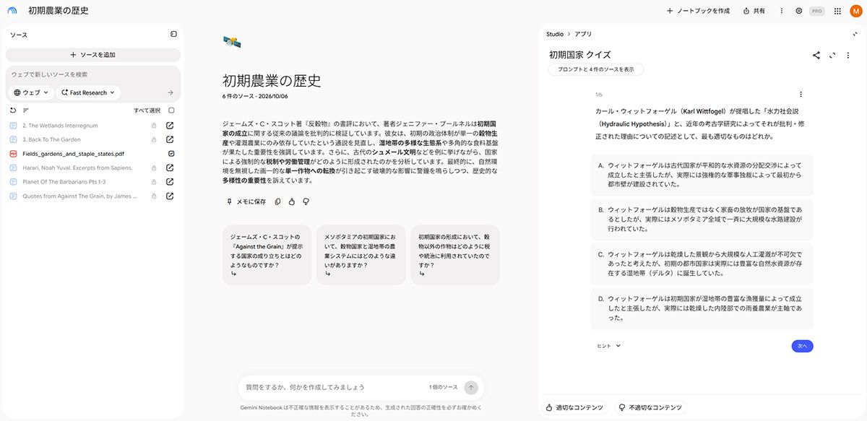Image resolution: width=867 pixels, height=421 pixels.
Task: Toggle the select-all sources checkbox
Action: [x=171, y=110]
